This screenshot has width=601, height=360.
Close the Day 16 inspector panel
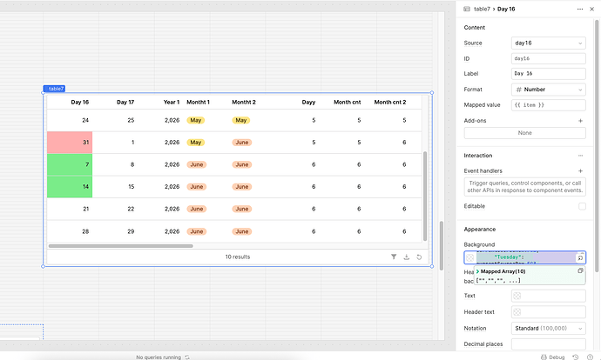[591, 9]
